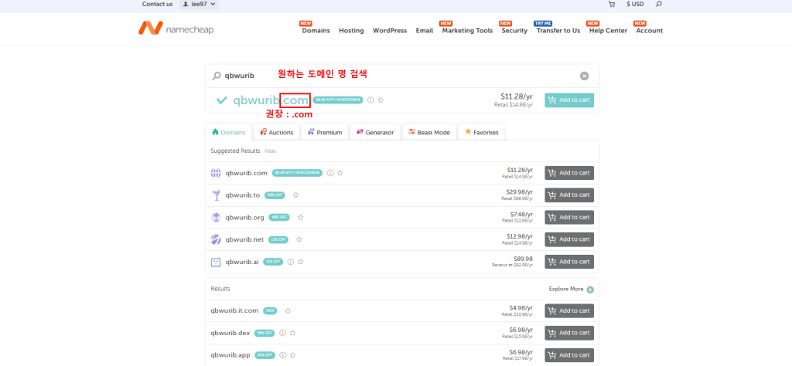The image size is (792, 366).
Task: Add qbwurib.org to cart
Action: pyautogui.click(x=569, y=217)
